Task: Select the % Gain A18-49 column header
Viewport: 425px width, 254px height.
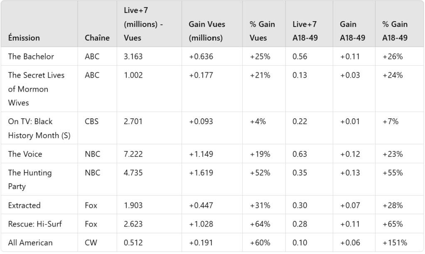Action: tap(395, 31)
